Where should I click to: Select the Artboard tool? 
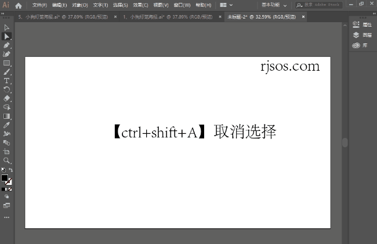[x=6, y=152]
